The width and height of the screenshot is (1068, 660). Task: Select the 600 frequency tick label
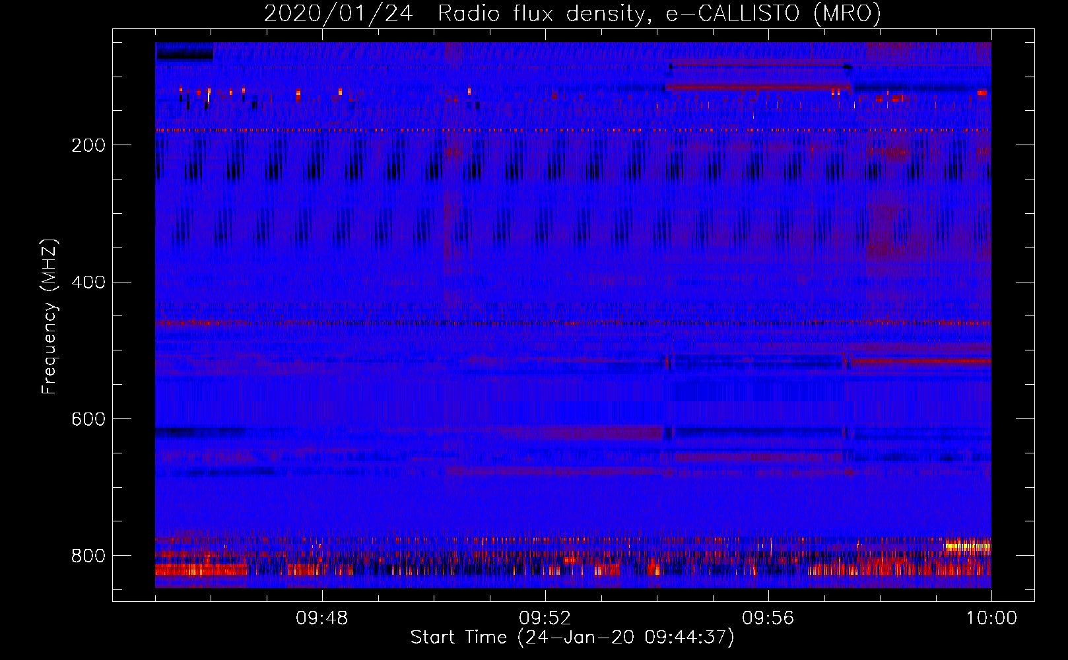88,420
